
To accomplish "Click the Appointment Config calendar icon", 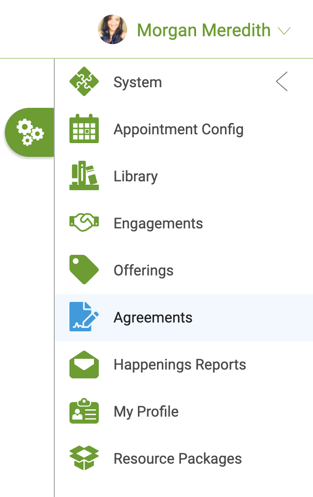I will coord(84,128).
